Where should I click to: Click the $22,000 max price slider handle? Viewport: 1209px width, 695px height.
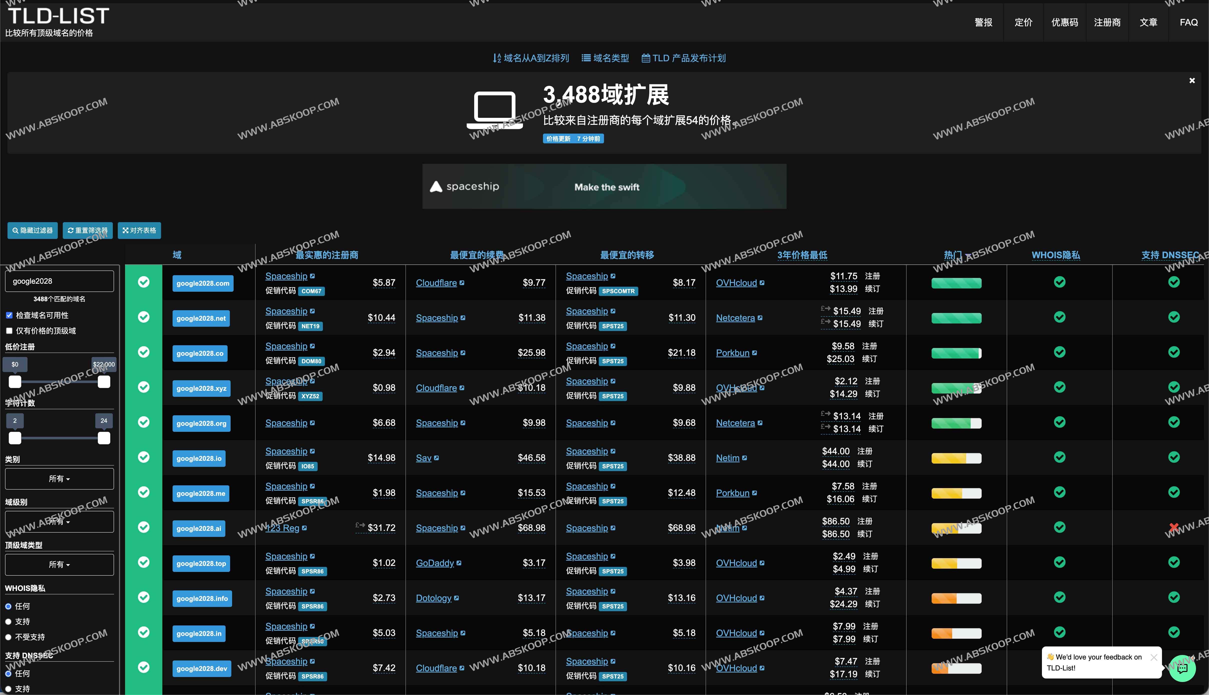pyautogui.click(x=104, y=382)
